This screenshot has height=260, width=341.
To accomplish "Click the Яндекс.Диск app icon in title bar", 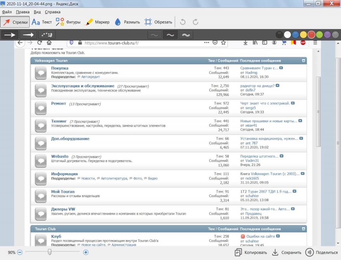I will click(3, 3).
